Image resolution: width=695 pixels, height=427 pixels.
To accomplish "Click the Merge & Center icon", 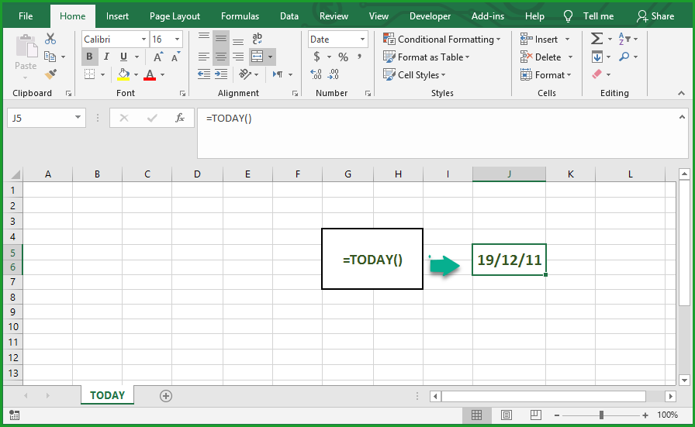I will 258,57.
